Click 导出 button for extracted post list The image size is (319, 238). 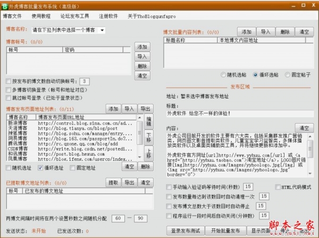pos(129,183)
